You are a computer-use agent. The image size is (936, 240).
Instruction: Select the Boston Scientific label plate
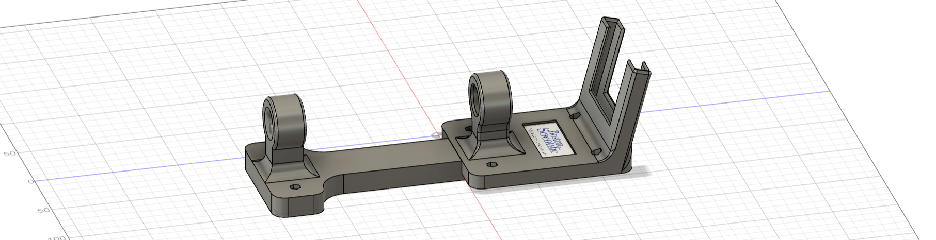(x=549, y=140)
